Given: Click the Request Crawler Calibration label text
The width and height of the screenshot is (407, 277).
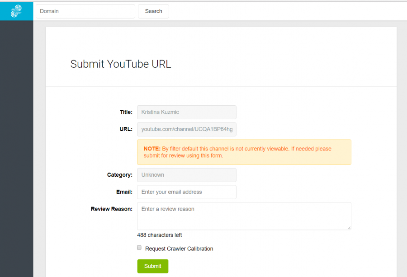Looking at the screenshot, I should tap(179, 249).
